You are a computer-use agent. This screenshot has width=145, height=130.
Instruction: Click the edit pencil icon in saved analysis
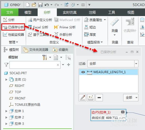pos(82,98)
